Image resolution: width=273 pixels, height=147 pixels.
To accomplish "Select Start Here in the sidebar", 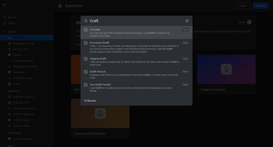I will pyautogui.click(x=27, y=37).
